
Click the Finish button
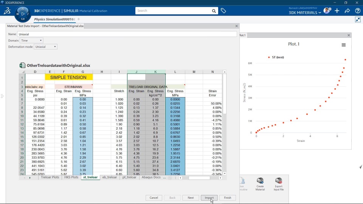click(x=227, y=198)
